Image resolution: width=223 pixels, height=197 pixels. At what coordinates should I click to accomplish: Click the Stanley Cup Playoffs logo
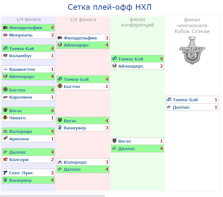[x=192, y=50]
